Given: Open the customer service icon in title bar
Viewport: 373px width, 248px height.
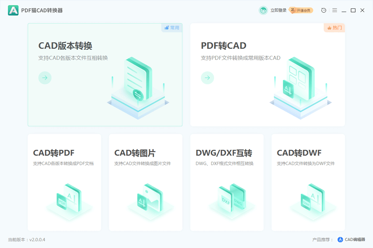Looking at the screenshot, I should click(324, 10).
